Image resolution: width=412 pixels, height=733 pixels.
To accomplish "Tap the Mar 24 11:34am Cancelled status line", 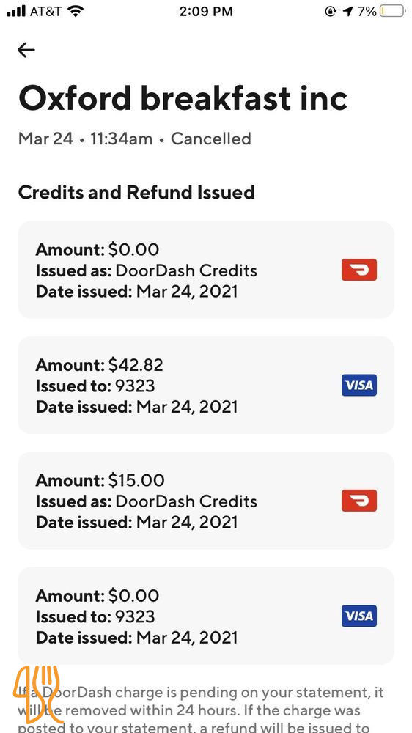I will pos(135,139).
